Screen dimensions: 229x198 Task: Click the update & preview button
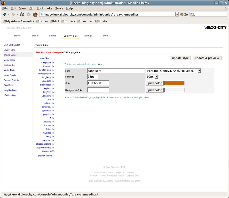[x=207, y=58]
